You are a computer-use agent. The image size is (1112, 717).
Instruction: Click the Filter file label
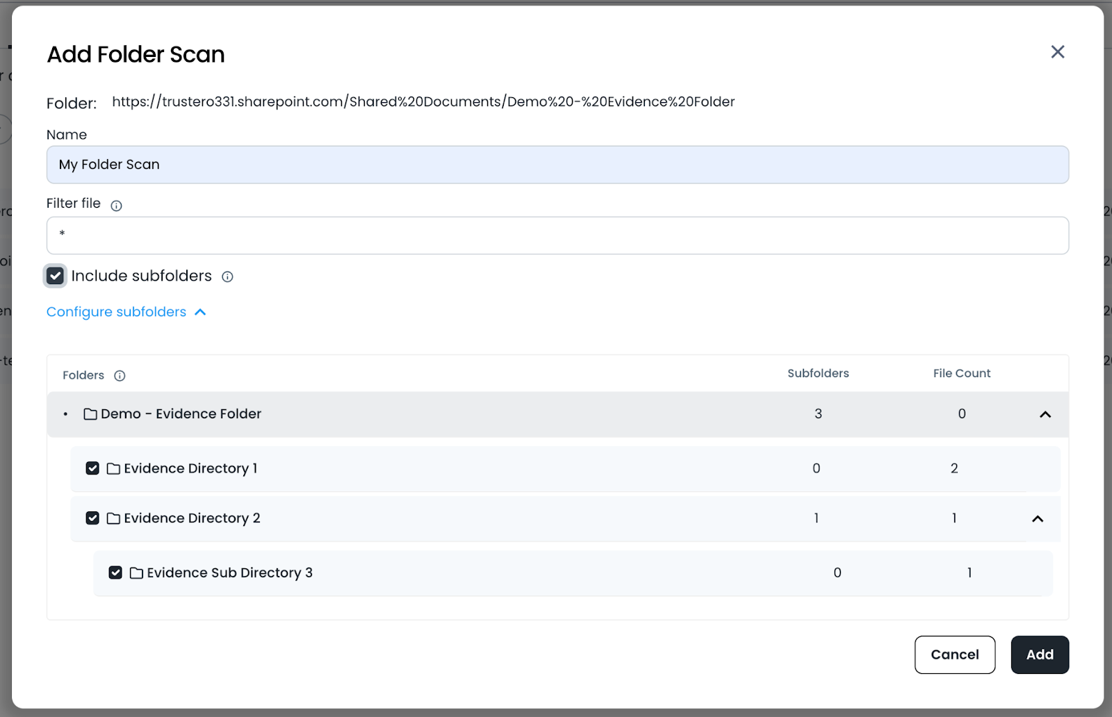click(x=73, y=204)
